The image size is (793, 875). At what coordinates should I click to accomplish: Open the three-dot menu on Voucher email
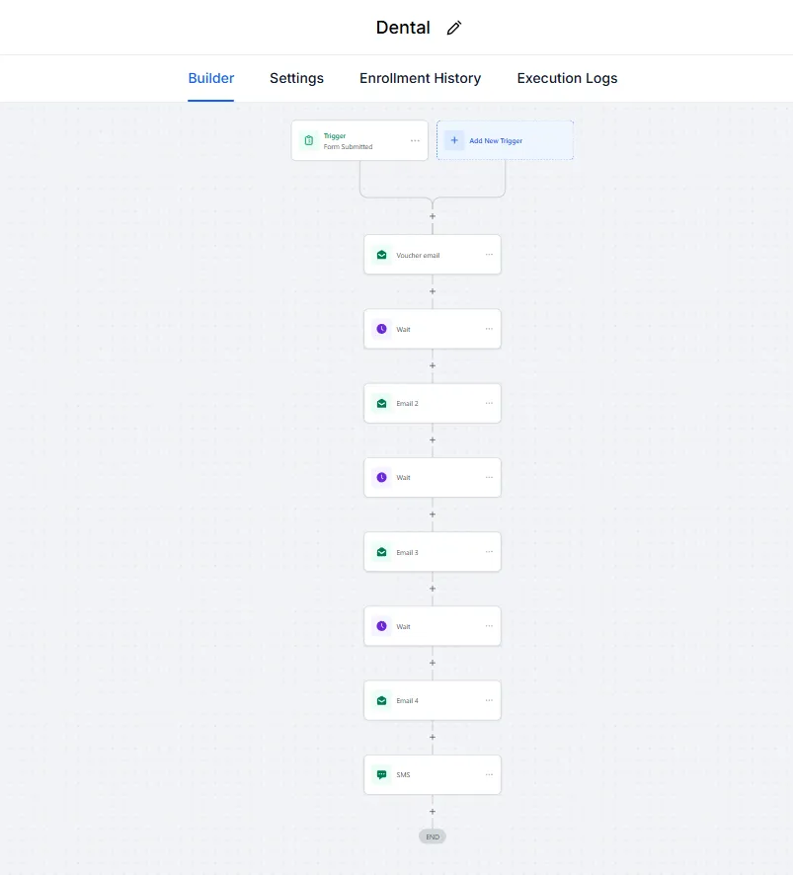tap(489, 255)
